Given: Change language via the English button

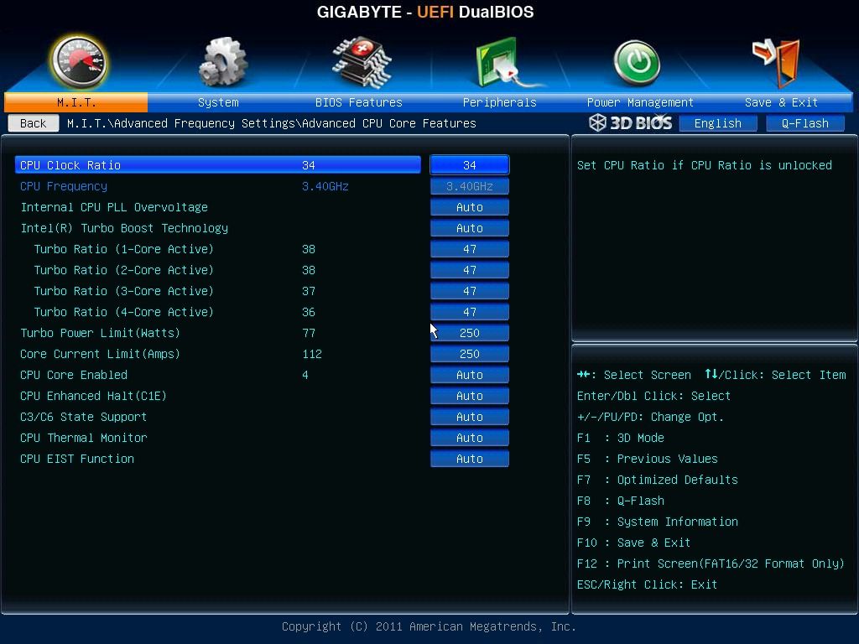Looking at the screenshot, I should [x=718, y=123].
